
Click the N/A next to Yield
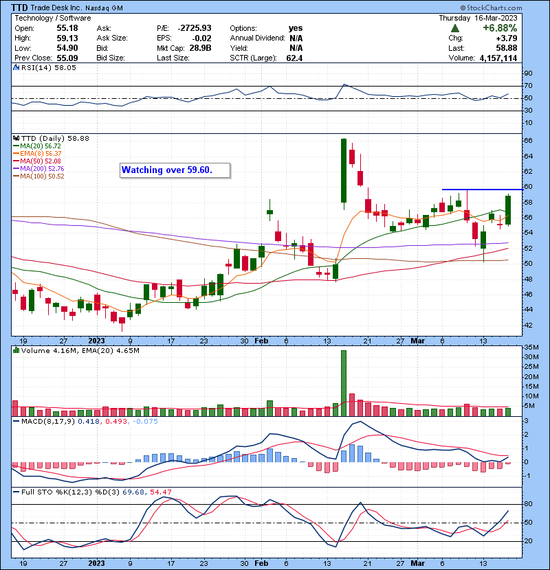pos(296,48)
